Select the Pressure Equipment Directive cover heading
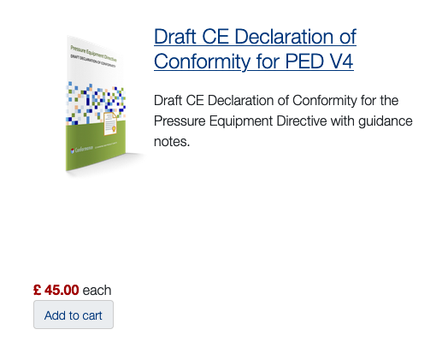Image resolution: width=448 pixels, height=353 pixels. coord(93,53)
